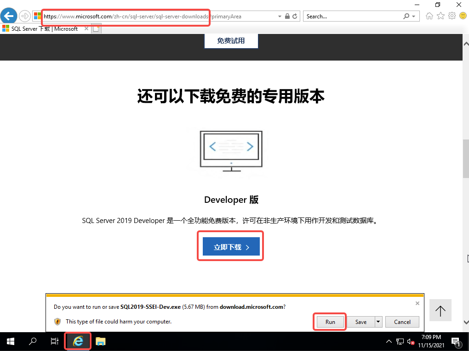Cancel the download prompt
The image size is (469, 351).
402,322
